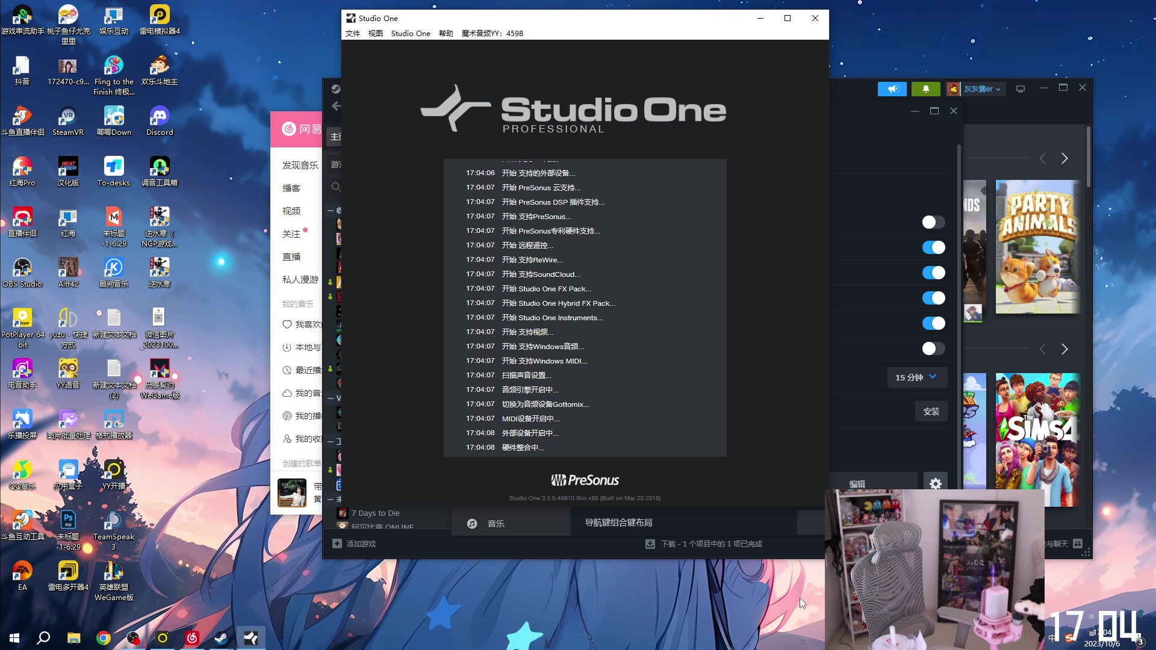Open the 15 分钟 dropdown
The height and width of the screenshot is (650, 1156).
click(916, 377)
